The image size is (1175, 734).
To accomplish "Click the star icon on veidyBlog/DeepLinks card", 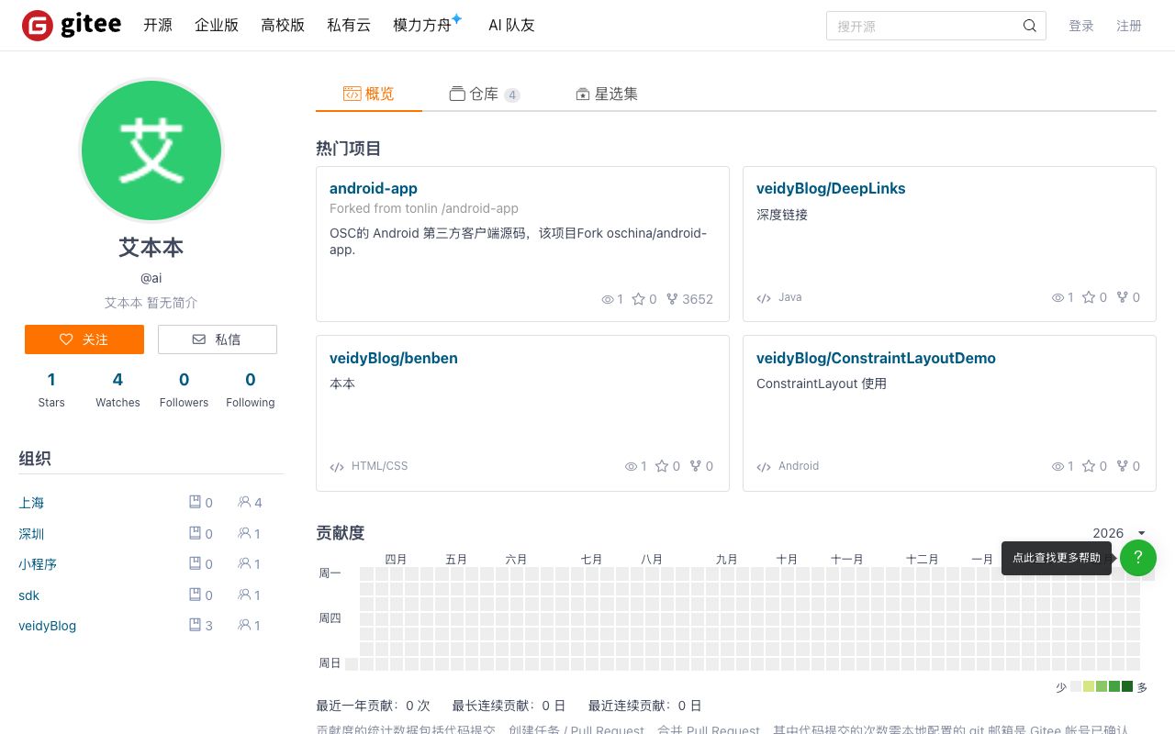I will pos(1089,297).
